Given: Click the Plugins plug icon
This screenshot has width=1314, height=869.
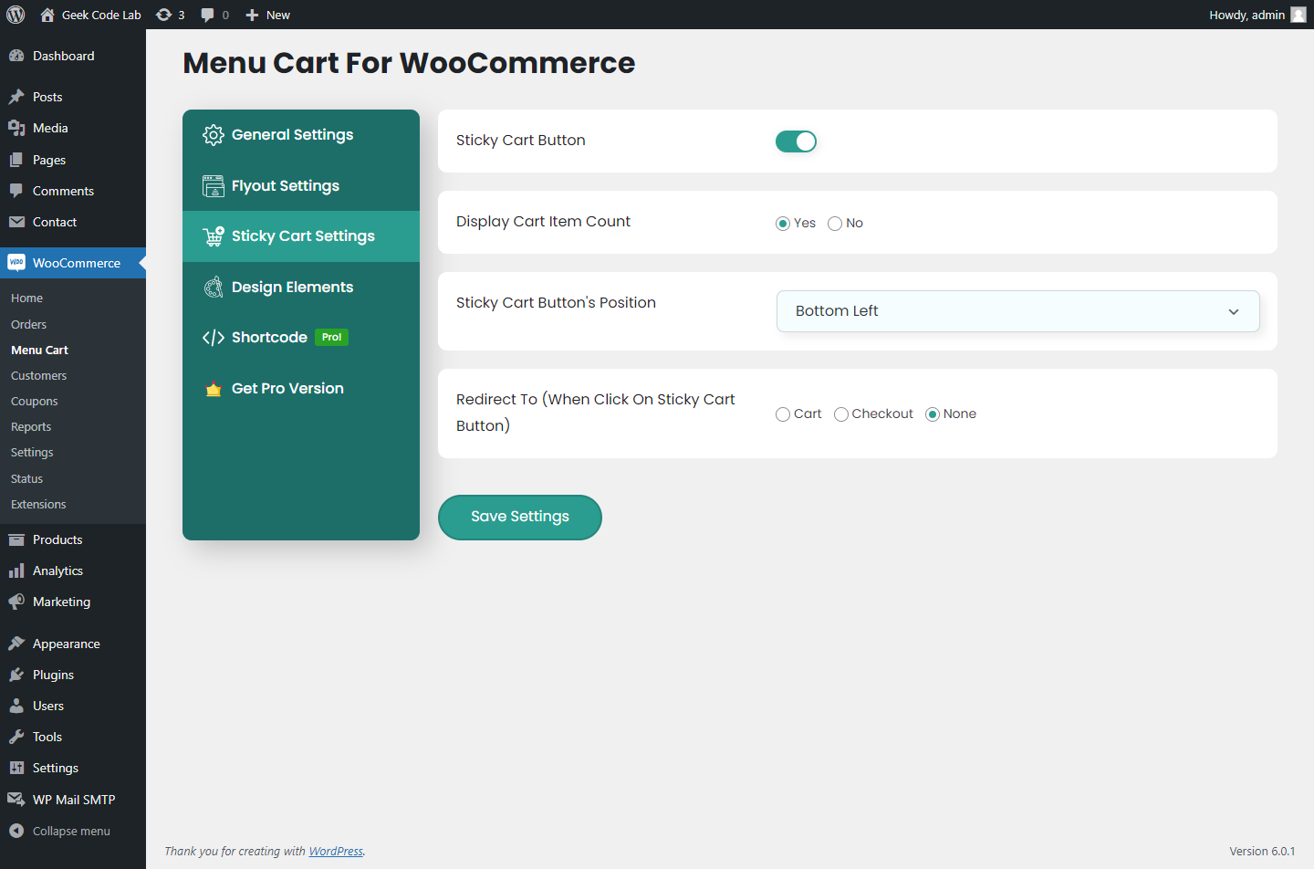Looking at the screenshot, I should [x=16, y=675].
